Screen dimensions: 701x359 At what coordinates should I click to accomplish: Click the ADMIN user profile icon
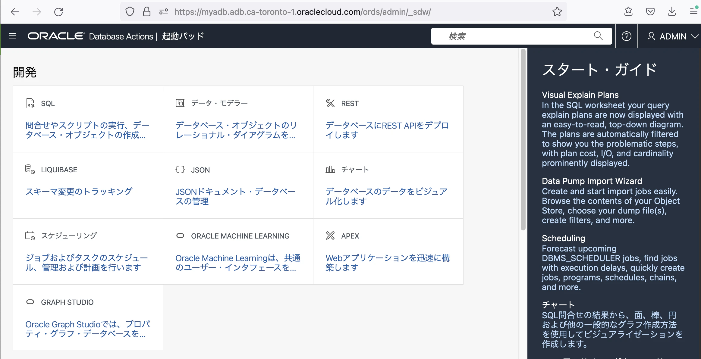651,36
